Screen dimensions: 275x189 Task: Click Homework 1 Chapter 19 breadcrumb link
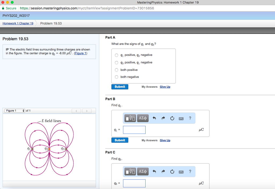pyautogui.click(x=18, y=23)
